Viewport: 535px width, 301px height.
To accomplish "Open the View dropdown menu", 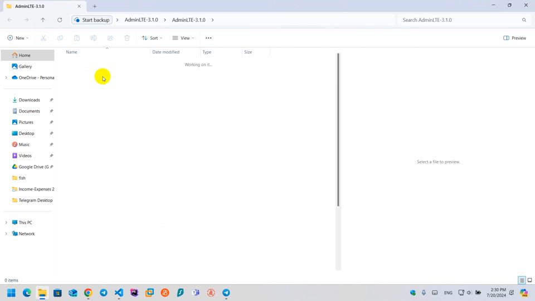I will 183,38.
